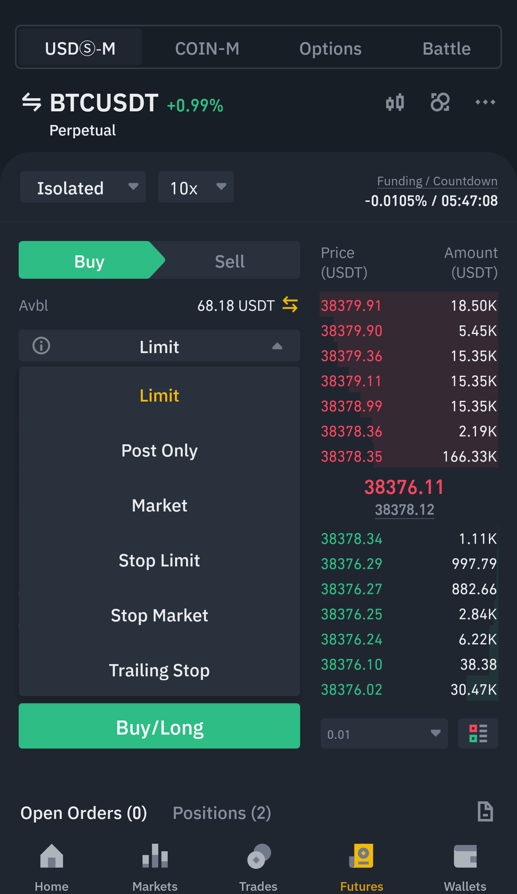Open the Markets bottom navigation icon
The width and height of the screenshot is (517, 894).
155,856
